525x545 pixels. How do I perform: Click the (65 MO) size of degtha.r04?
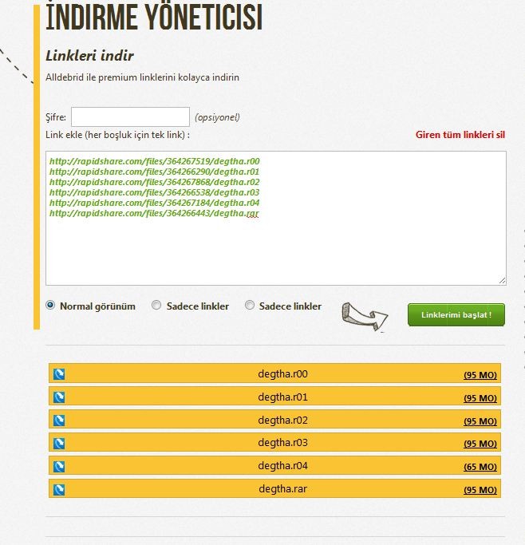[x=480, y=467]
